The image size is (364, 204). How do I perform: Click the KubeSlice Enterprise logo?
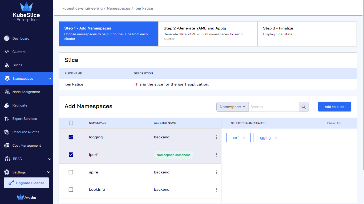[x=26, y=12]
